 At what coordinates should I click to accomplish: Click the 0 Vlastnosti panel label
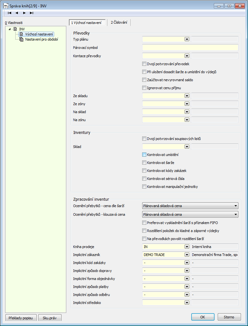tap(14, 22)
